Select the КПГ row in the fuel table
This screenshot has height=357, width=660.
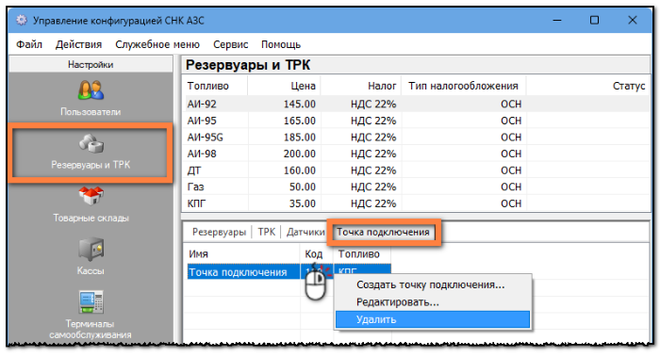pyautogui.click(x=417, y=203)
